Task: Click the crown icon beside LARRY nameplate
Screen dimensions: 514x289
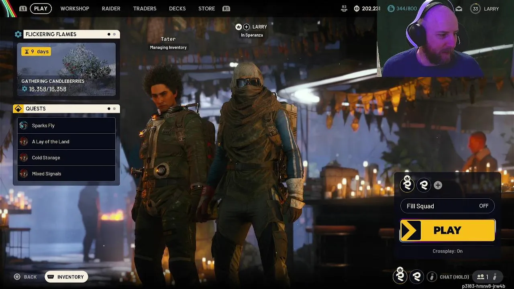Action: click(x=239, y=27)
